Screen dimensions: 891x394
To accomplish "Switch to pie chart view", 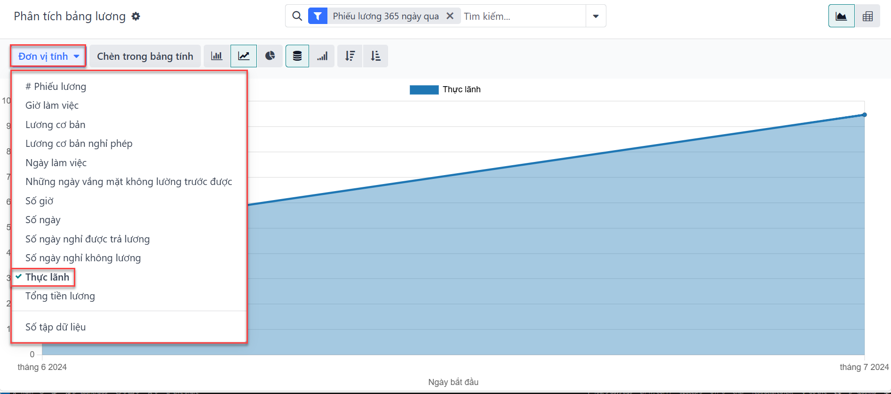I will (x=270, y=56).
